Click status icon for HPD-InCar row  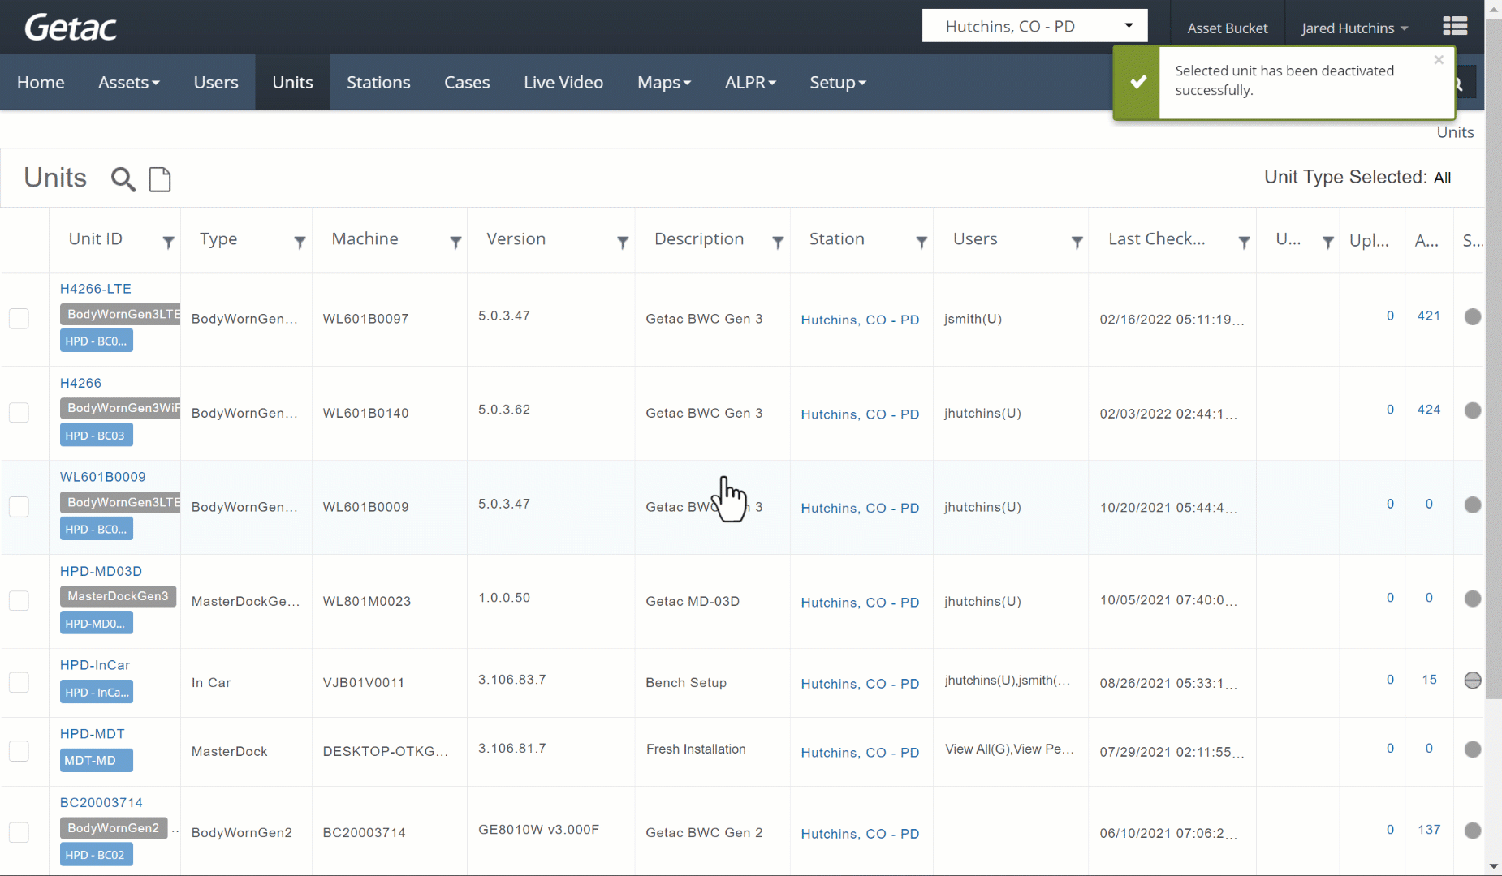pyautogui.click(x=1473, y=680)
